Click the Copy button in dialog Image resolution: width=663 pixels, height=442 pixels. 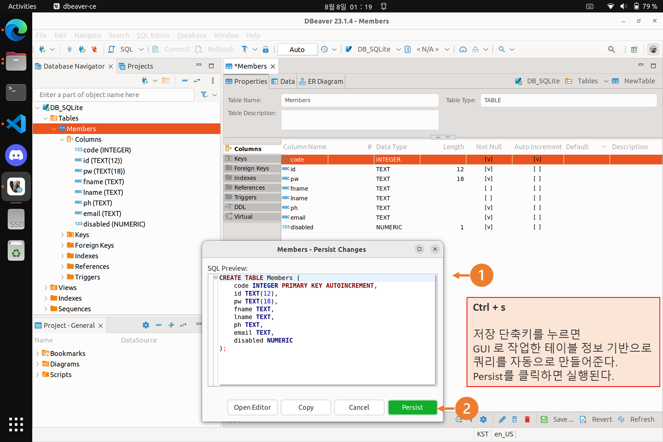click(x=306, y=407)
